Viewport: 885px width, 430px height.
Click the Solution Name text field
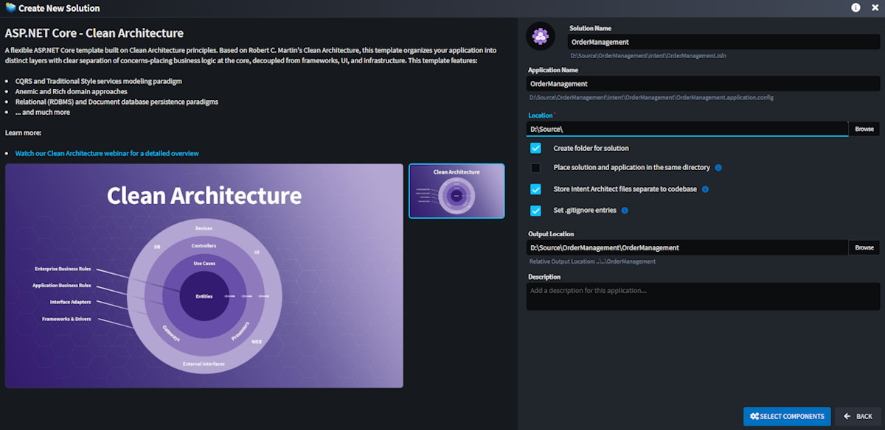(x=723, y=42)
